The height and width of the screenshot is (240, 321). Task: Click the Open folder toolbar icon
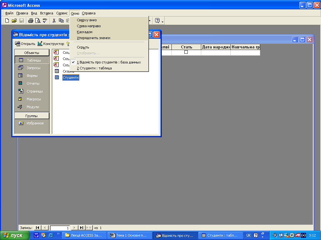tap(14, 21)
